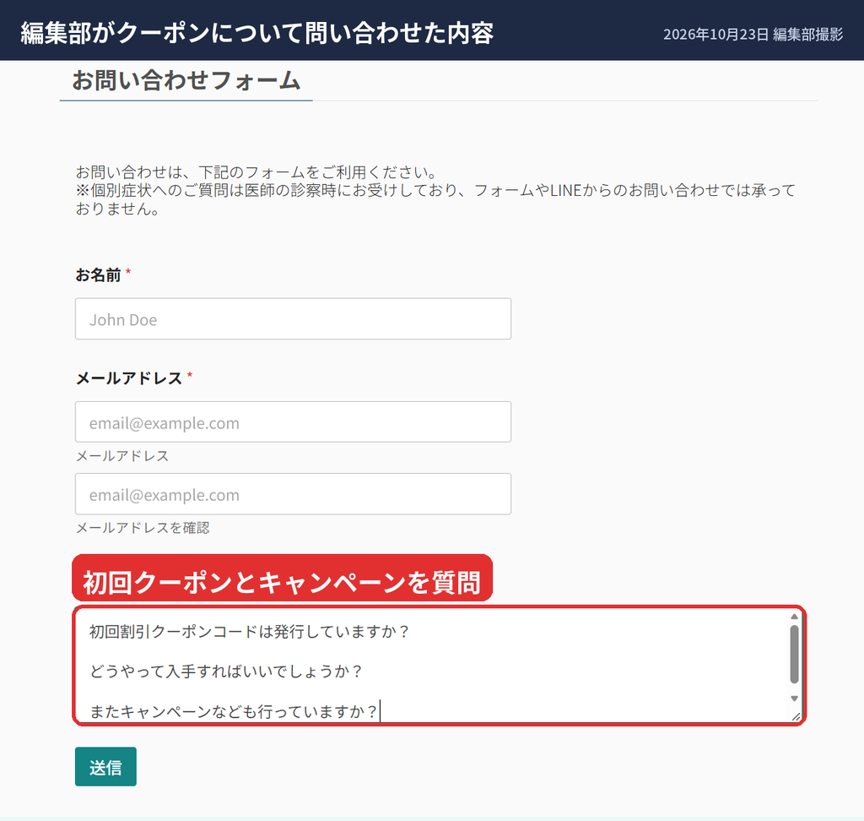
Task: Focus the first メールアドレス email field
Action: click(x=293, y=422)
